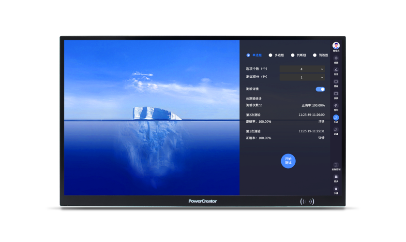Select the 多选题 question type
Image resolution: width=406 pixels, height=242 pixels.
click(x=271, y=55)
